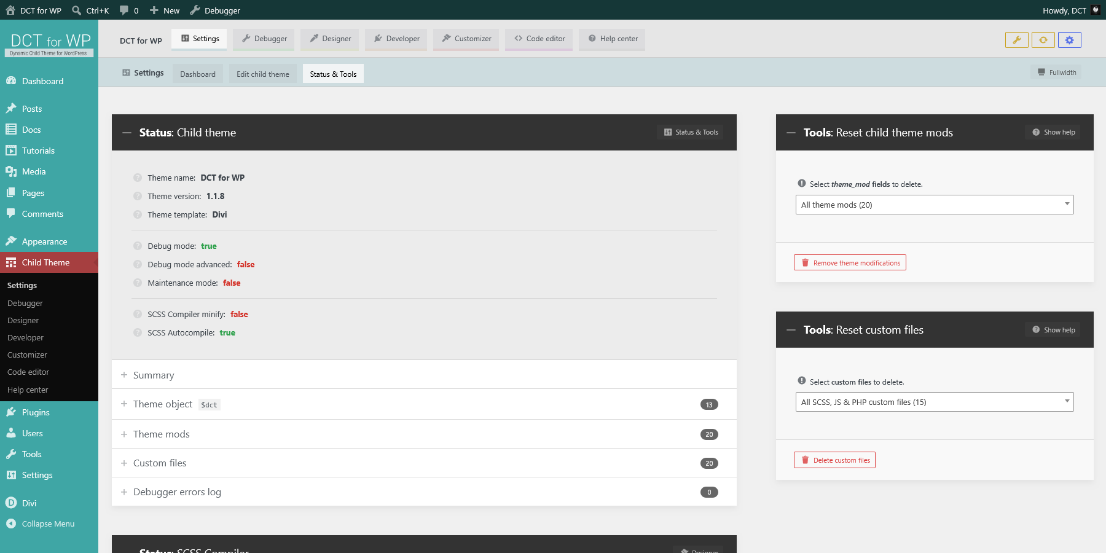1106x553 pixels.
Task: Open Ctrl+K search in admin bar
Action: click(x=90, y=10)
